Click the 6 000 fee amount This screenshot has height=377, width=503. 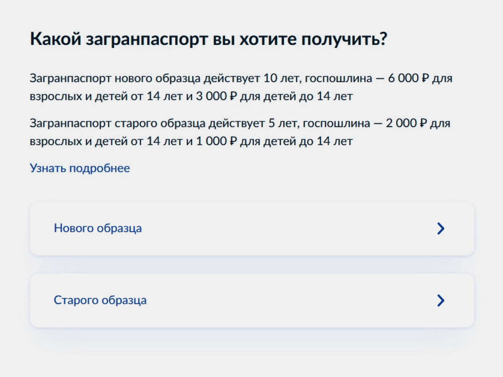(x=403, y=78)
